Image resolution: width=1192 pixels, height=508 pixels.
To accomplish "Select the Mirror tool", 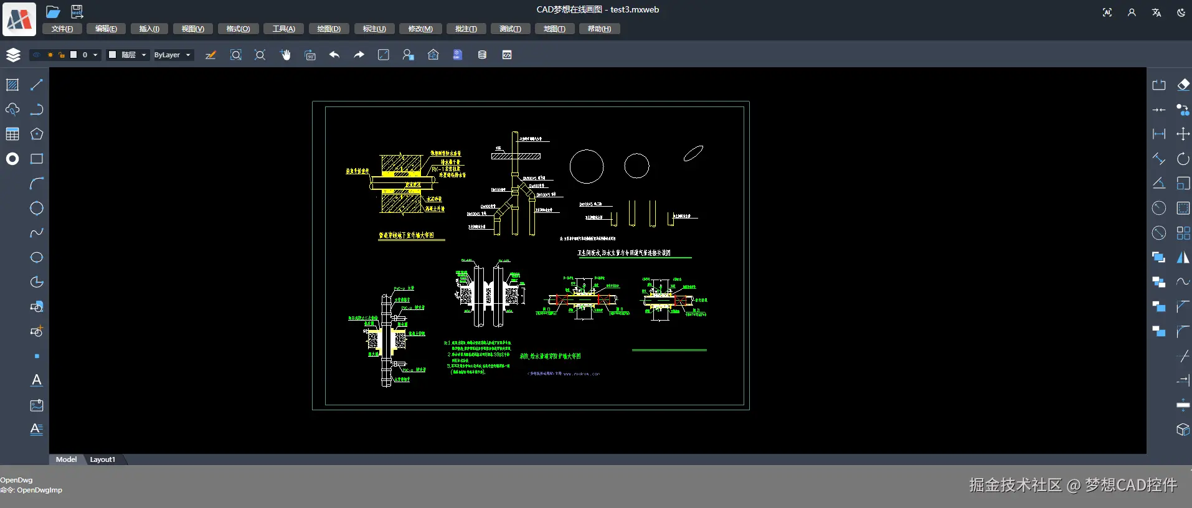I will (x=1183, y=257).
